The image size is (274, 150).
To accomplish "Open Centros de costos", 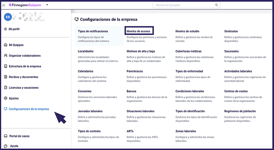I will click(236, 91).
